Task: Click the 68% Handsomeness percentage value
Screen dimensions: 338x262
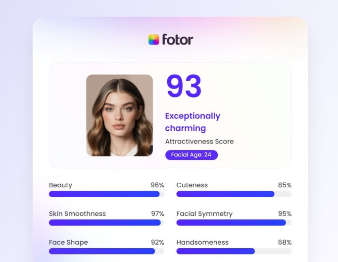Action: click(285, 243)
